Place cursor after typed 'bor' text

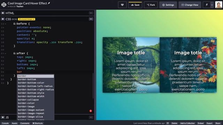(22, 72)
